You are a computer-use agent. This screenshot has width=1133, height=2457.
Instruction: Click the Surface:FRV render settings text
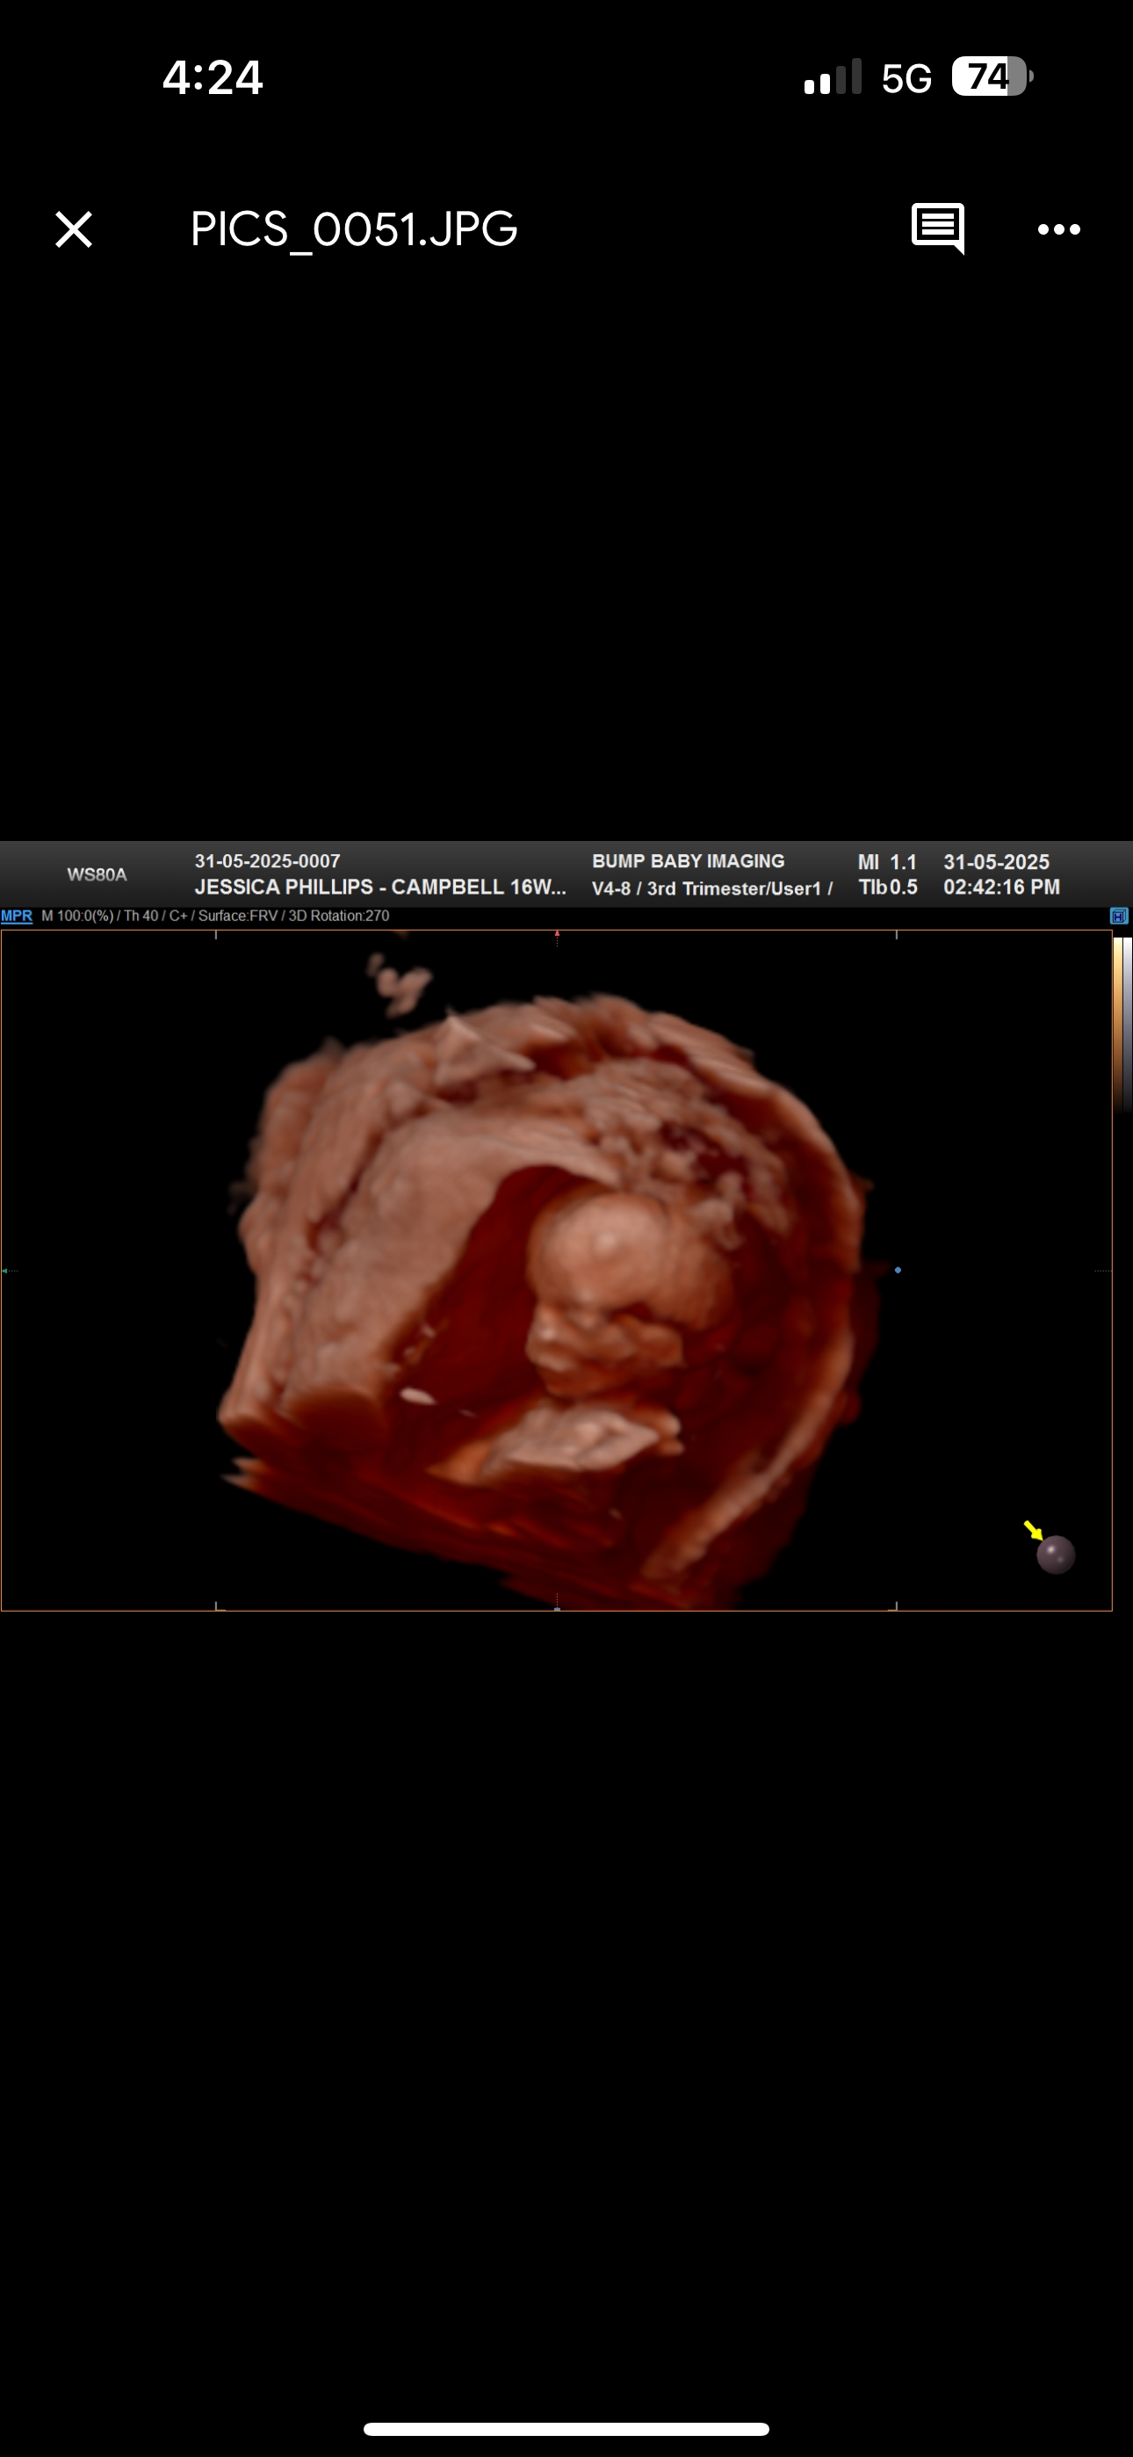click(x=237, y=916)
